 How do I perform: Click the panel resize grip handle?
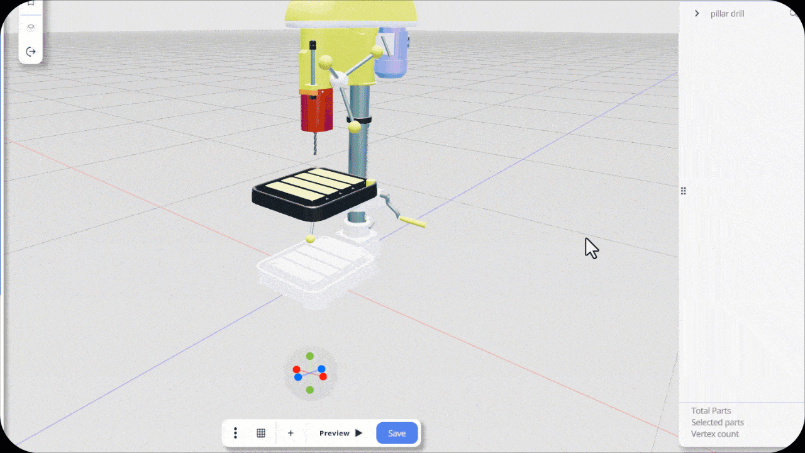tap(683, 191)
